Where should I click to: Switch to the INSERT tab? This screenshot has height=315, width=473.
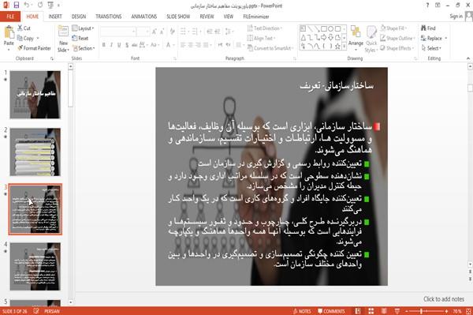[x=55, y=17]
